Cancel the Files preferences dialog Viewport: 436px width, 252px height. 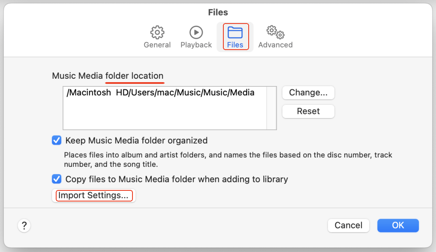(349, 225)
